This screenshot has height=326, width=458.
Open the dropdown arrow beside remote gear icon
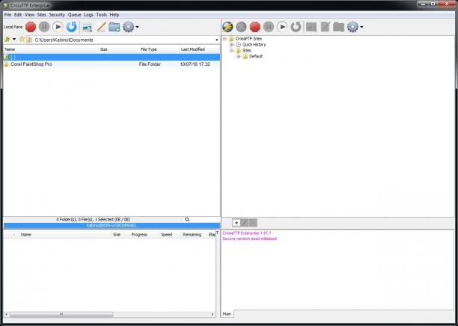[x=361, y=27]
